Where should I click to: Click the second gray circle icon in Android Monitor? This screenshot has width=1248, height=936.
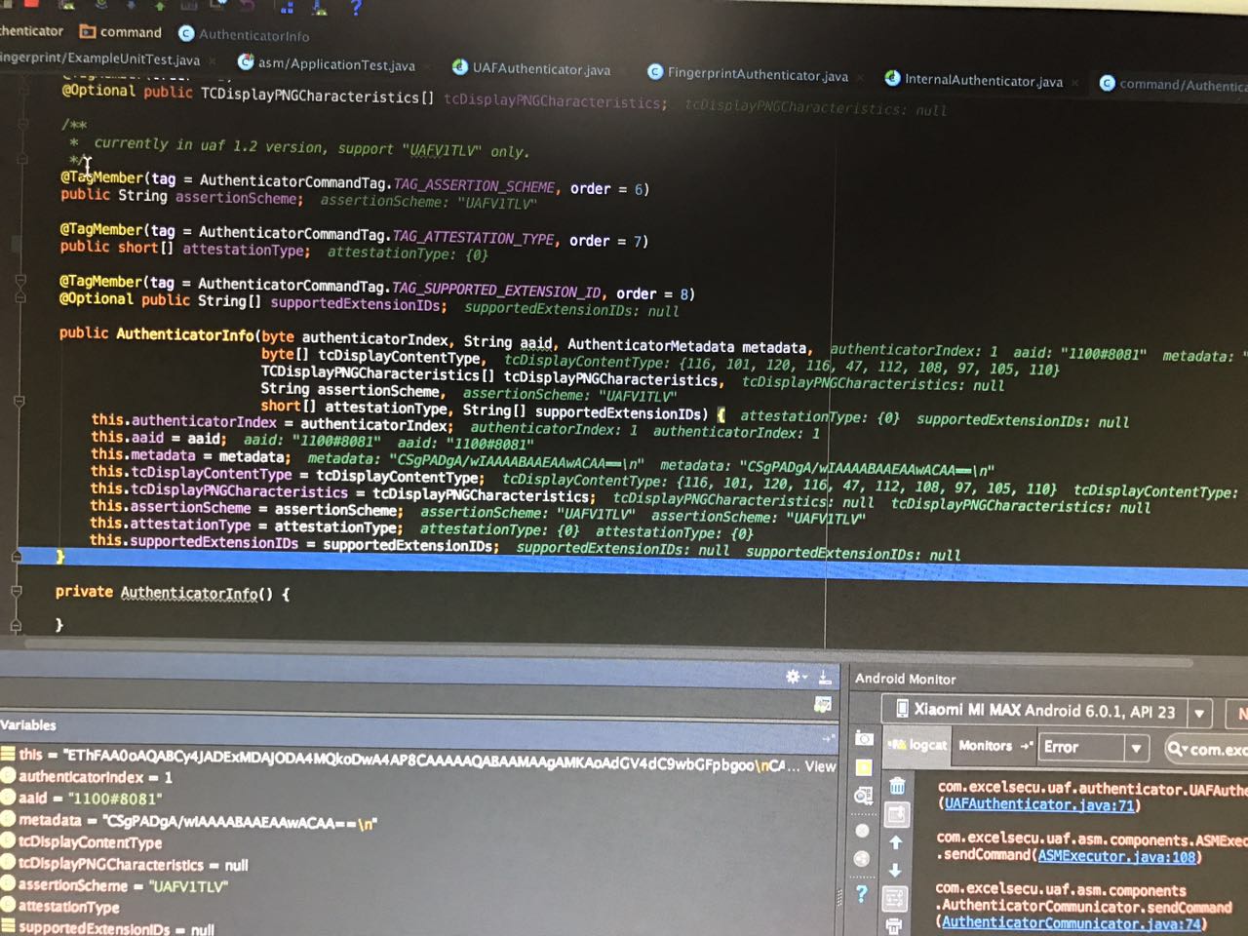(x=862, y=859)
